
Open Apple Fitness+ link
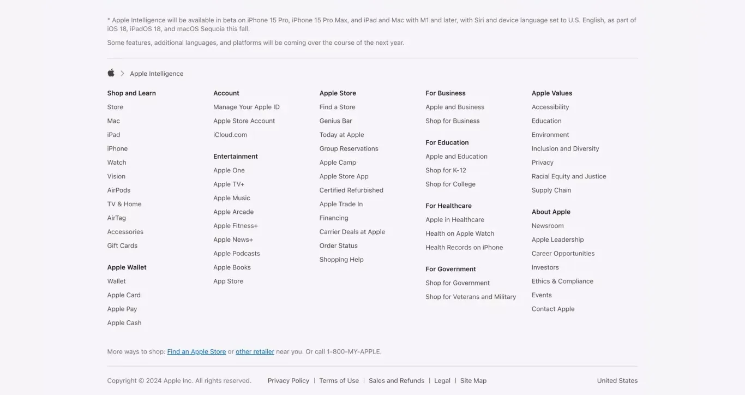236,226
